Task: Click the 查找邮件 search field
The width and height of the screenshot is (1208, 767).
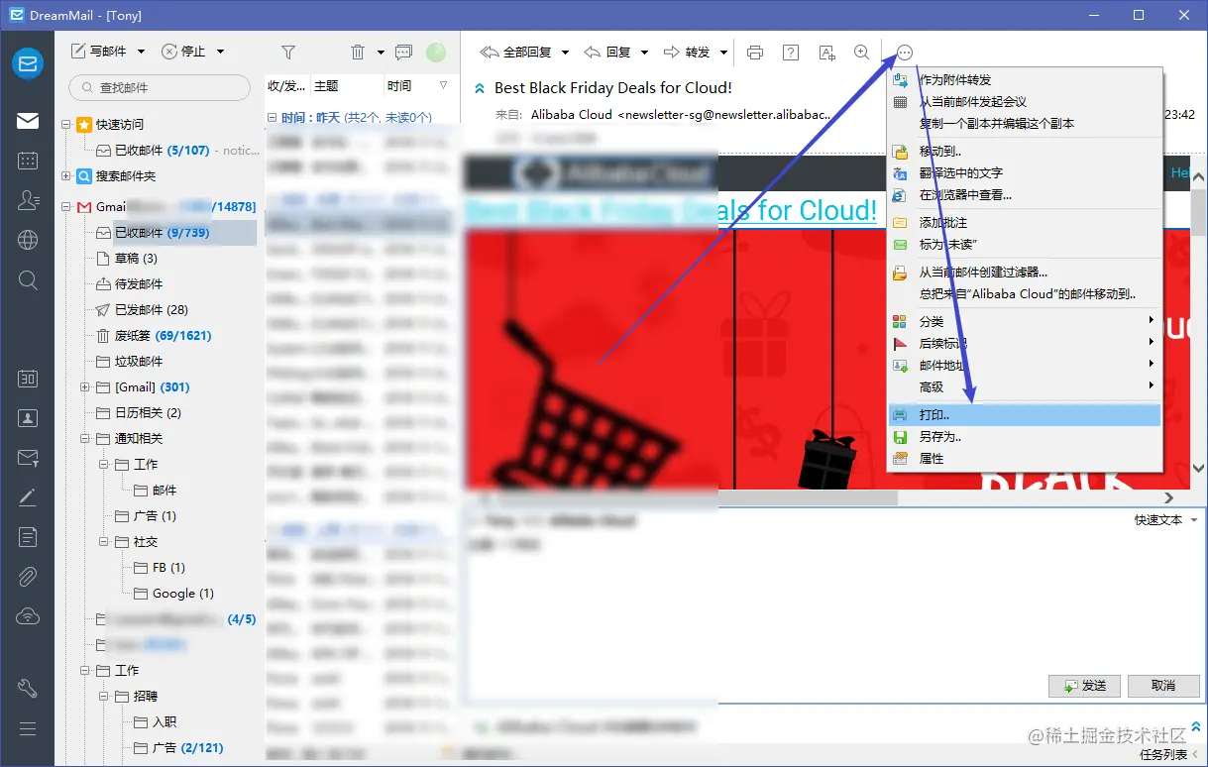Action: pos(159,87)
